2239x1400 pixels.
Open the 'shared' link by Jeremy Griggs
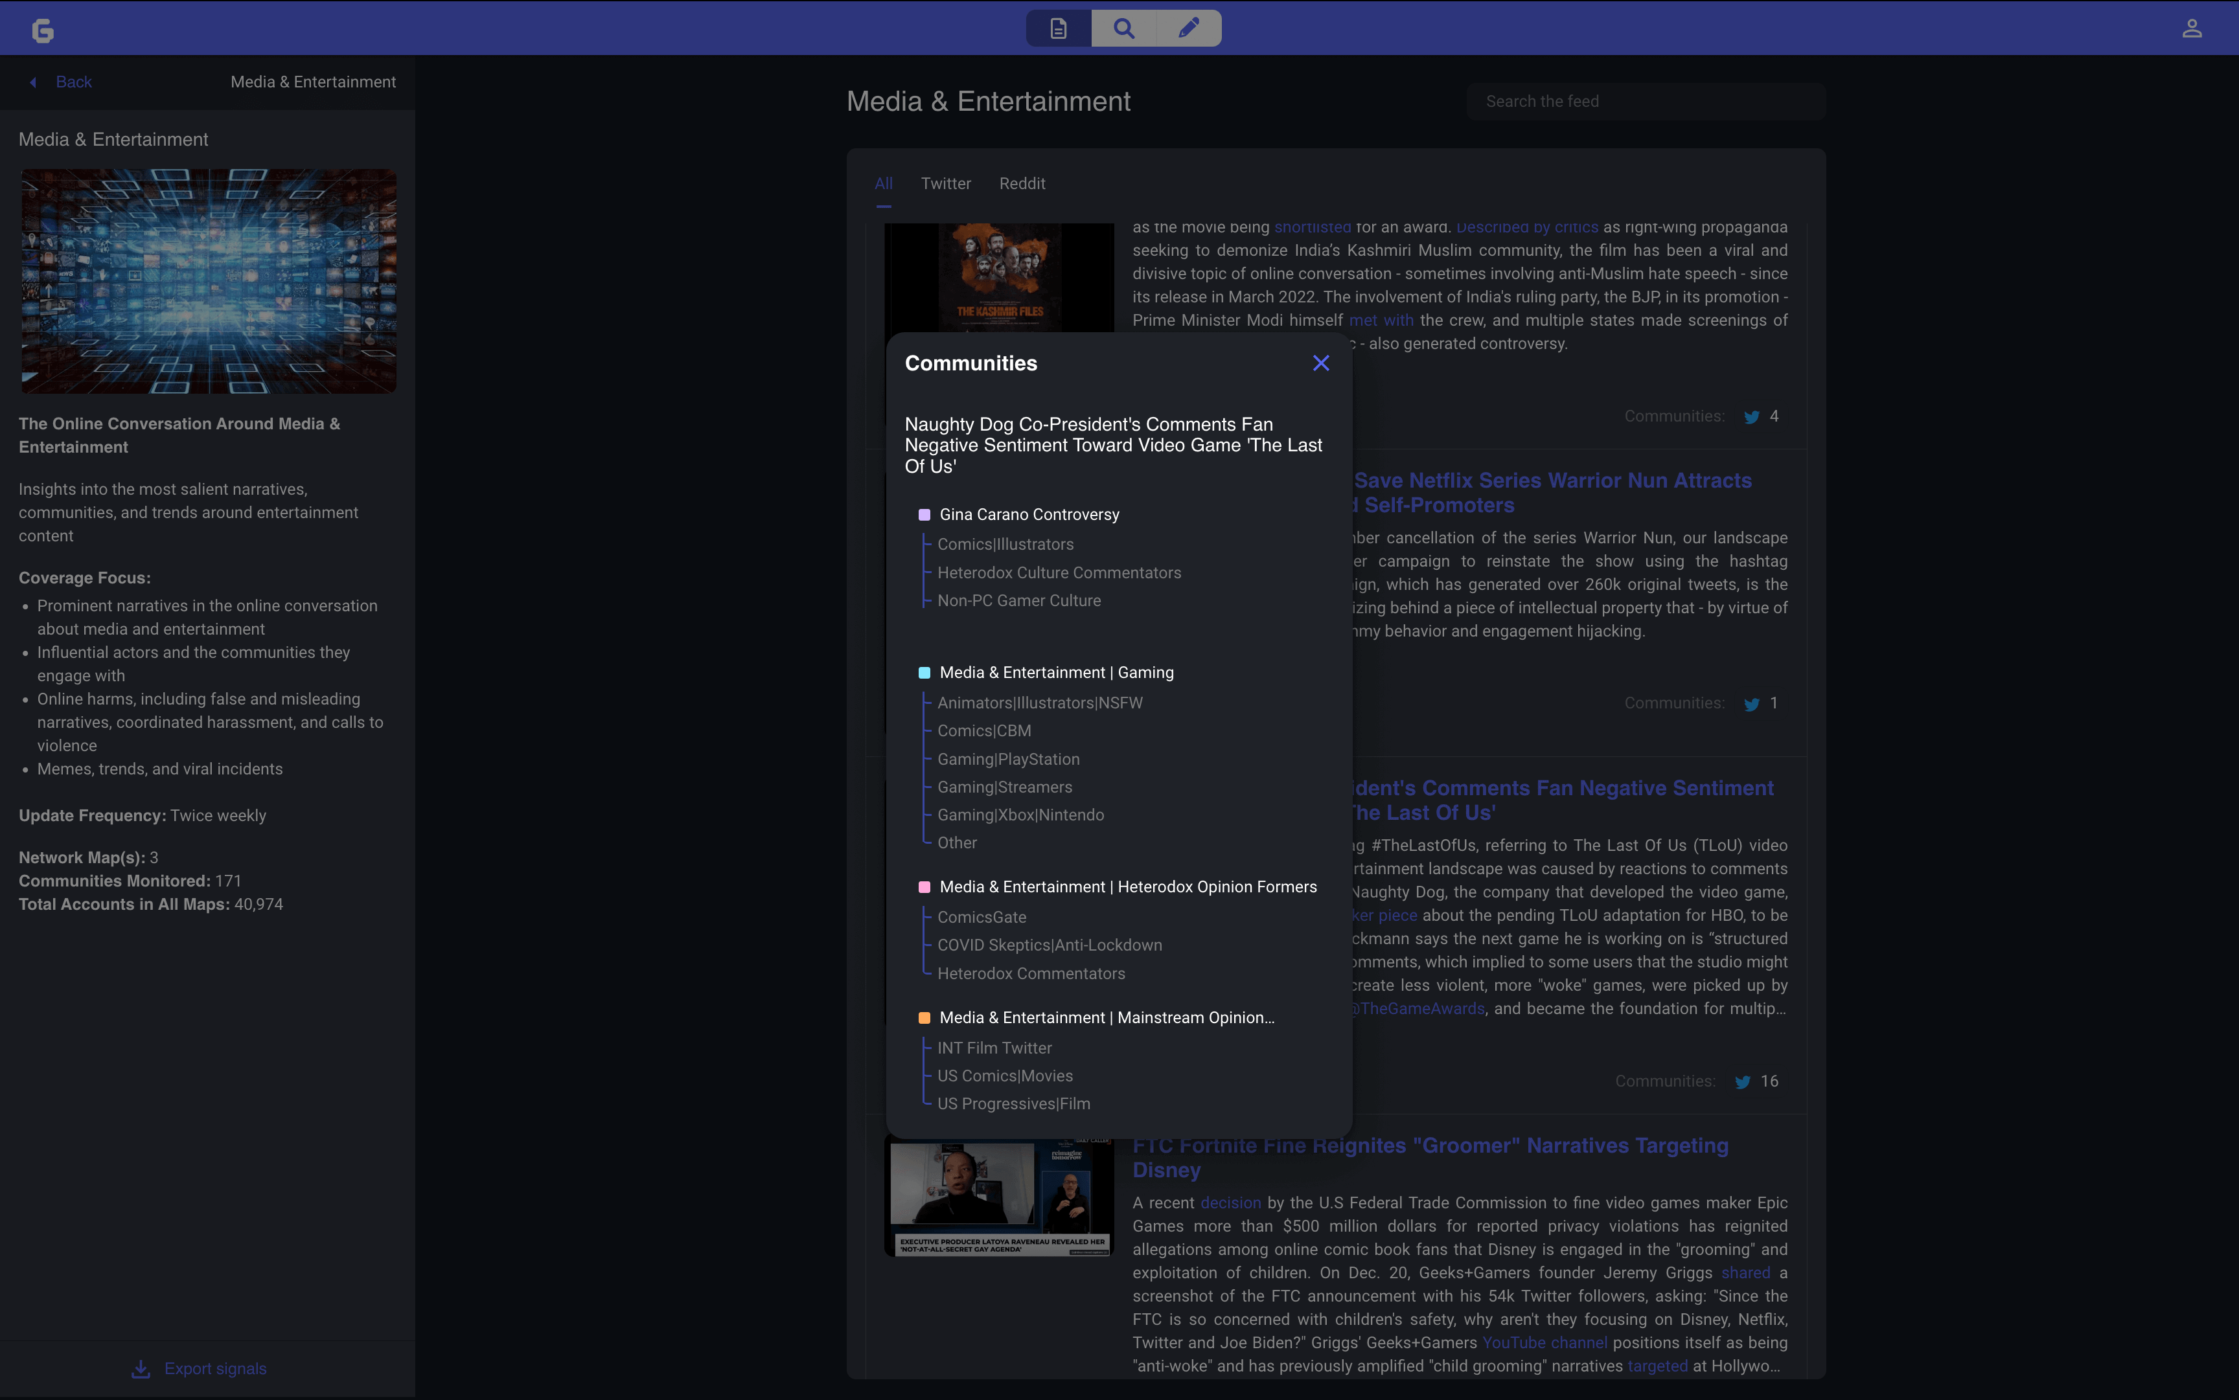pyautogui.click(x=1745, y=1273)
